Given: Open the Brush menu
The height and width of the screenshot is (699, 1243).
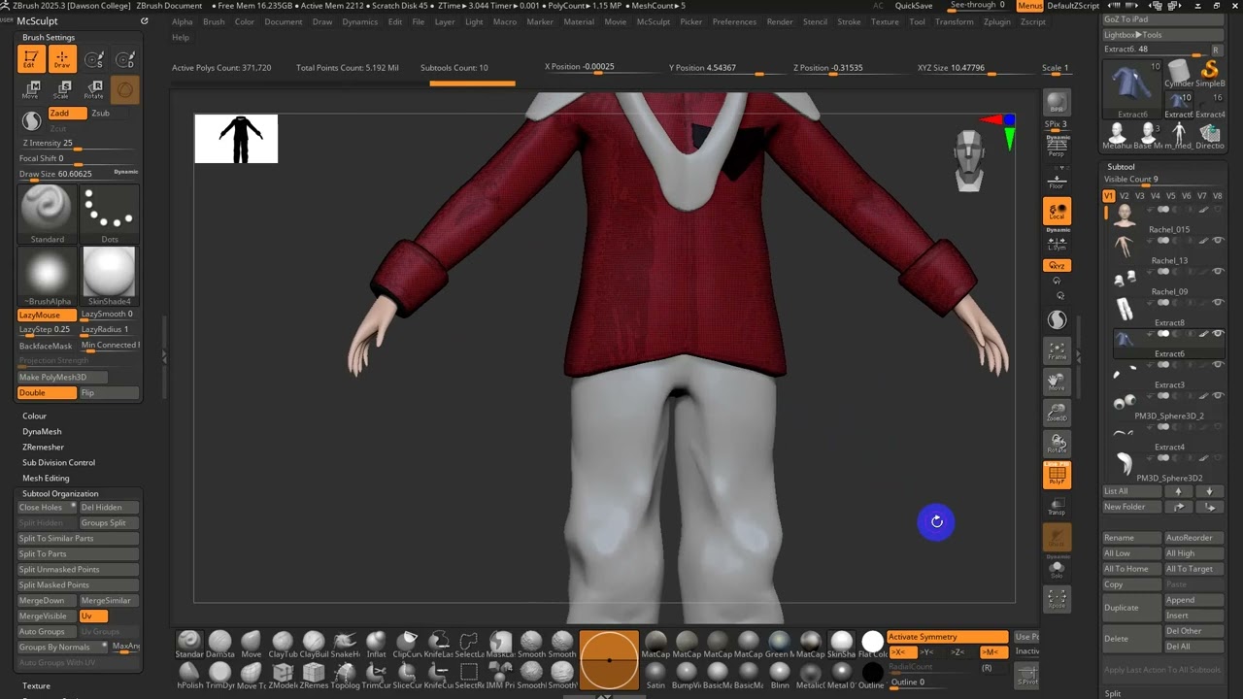Looking at the screenshot, I should (x=214, y=21).
